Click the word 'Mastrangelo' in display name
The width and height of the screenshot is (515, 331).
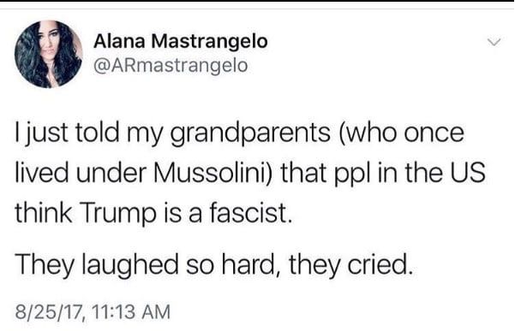coord(210,42)
